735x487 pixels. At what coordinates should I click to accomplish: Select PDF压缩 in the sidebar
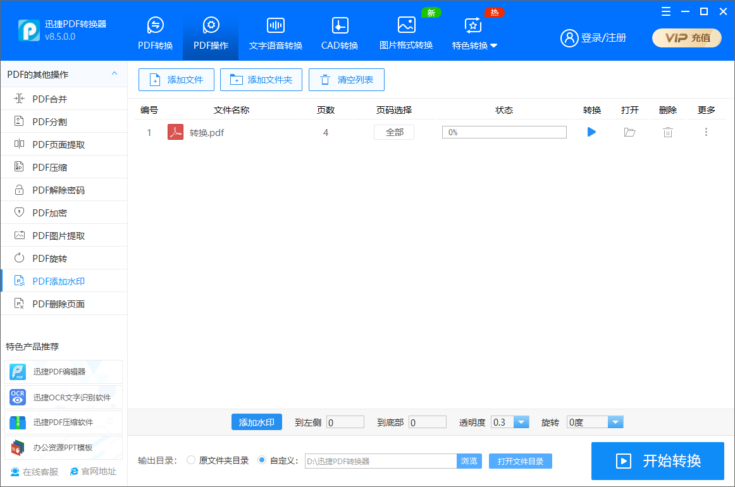[65, 168]
